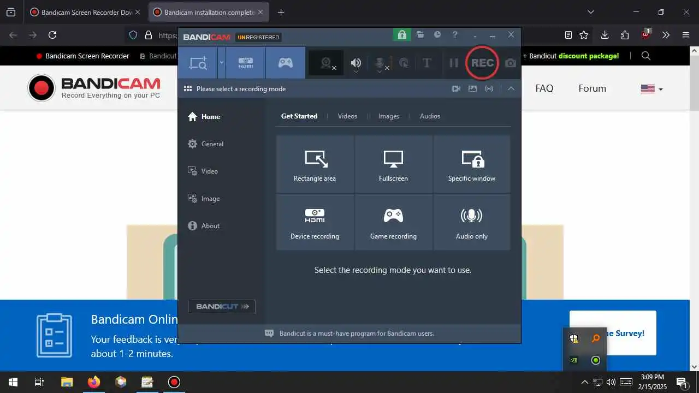
Task: Open the Forum link on Bandicam website
Action: [593, 88]
